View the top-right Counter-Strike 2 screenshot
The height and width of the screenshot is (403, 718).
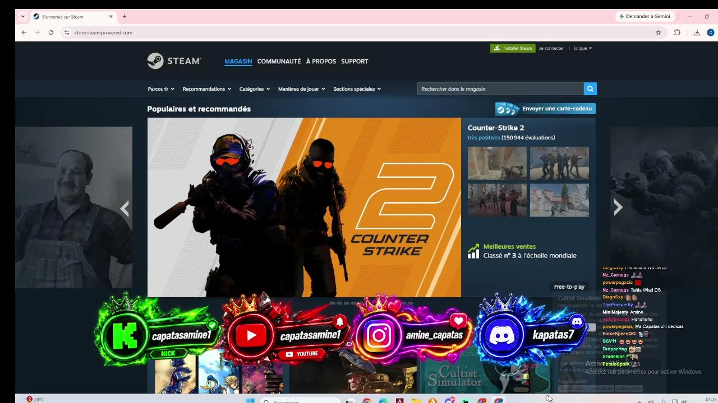559,163
